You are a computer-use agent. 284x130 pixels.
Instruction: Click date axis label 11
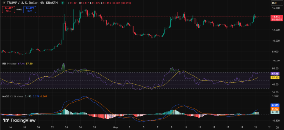click(x=186, y=127)
